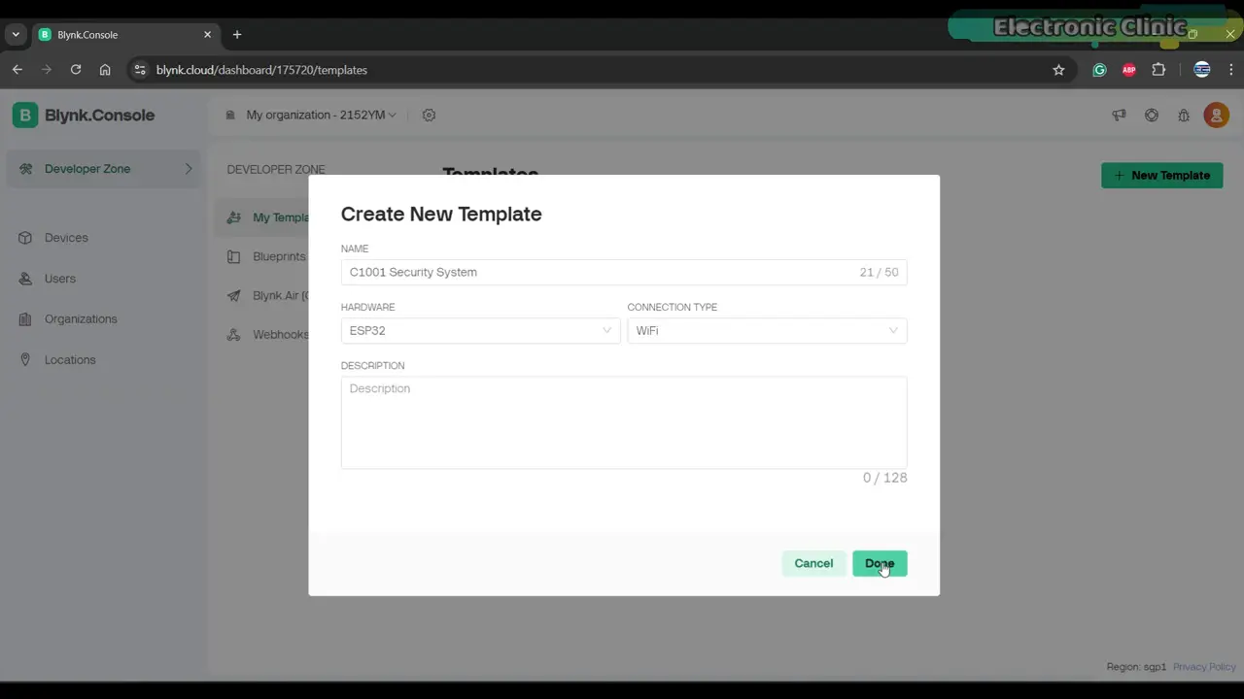Click the Locations pin icon
This screenshot has height=699, width=1244.
tap(25, 360)
